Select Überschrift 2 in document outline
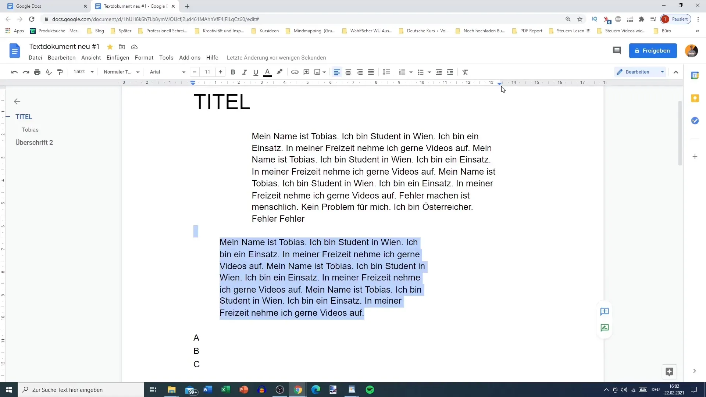706x397 pixels. pos(34,143)
